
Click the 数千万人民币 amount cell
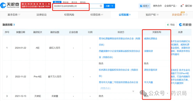55,77
